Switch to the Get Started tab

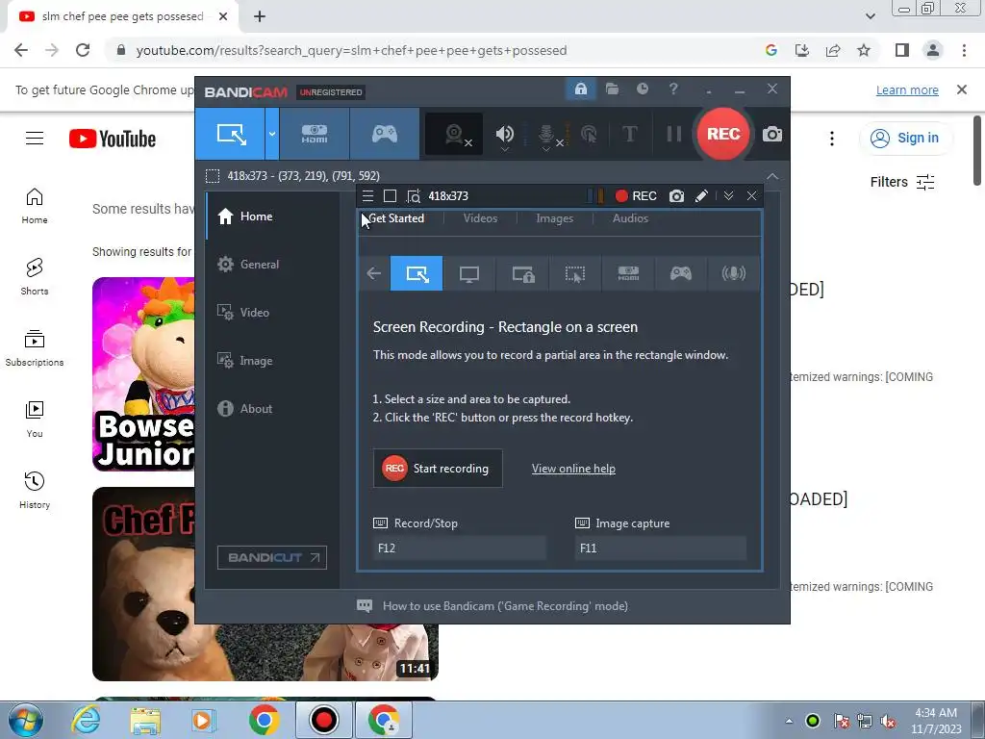coord(395,218)
